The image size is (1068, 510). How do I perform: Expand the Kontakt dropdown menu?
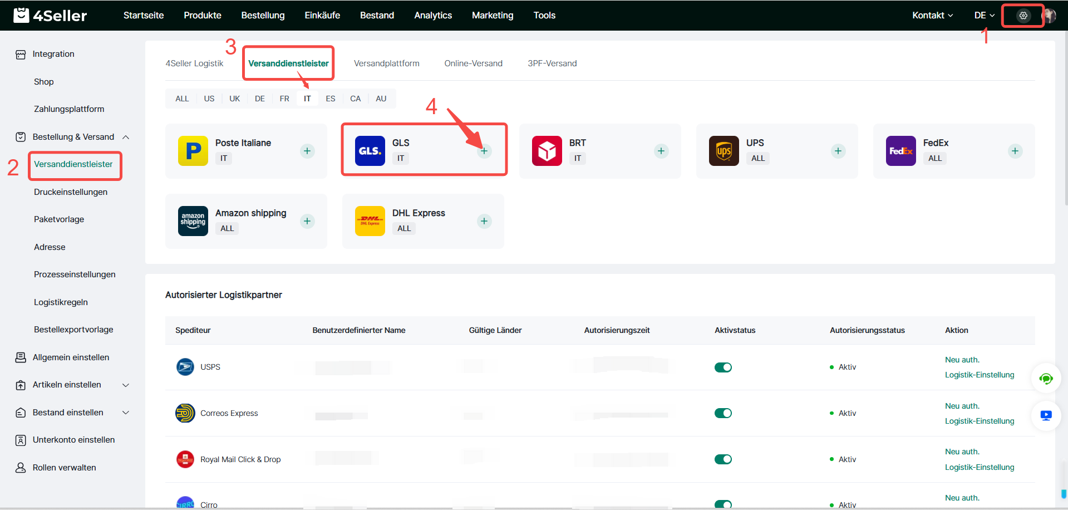(x=932, y=16)
